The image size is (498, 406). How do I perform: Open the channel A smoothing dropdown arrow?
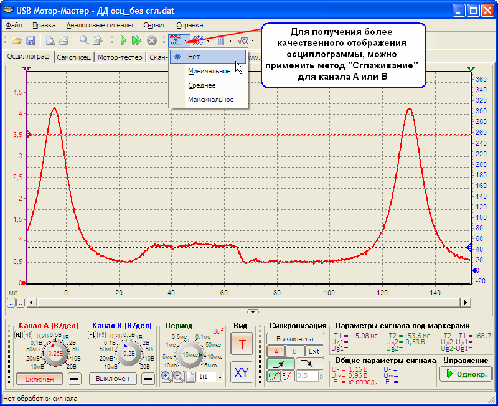186,41
